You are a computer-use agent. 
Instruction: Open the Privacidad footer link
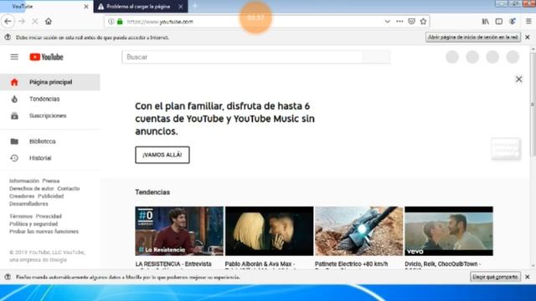click(x=49, y=217)
